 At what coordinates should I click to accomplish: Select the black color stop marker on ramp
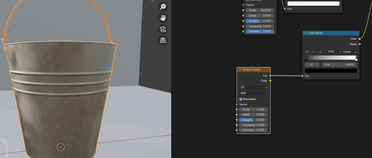(306, 59)
